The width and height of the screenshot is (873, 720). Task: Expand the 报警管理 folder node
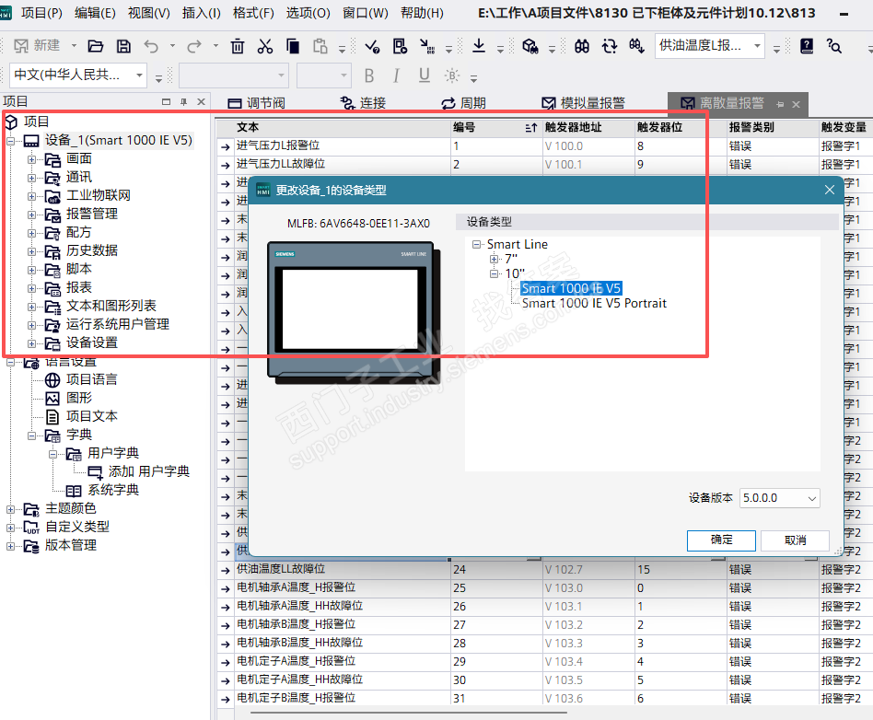(31, 215)
